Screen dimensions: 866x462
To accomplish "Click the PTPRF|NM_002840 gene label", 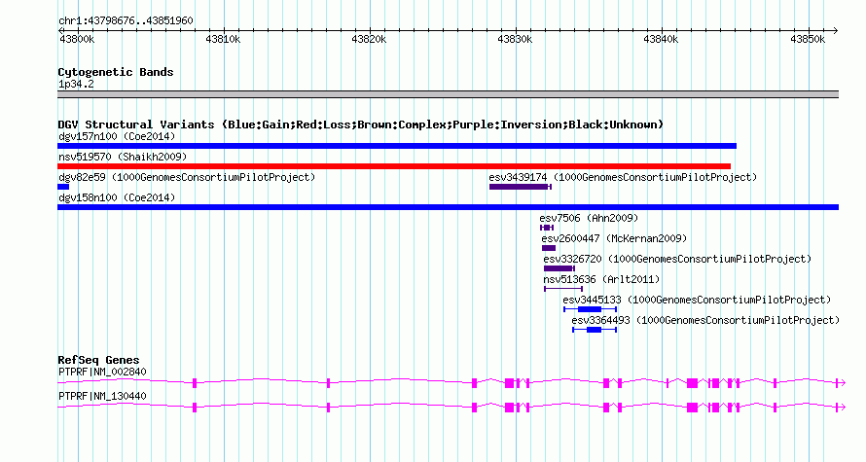I will [x=102, y=372].
